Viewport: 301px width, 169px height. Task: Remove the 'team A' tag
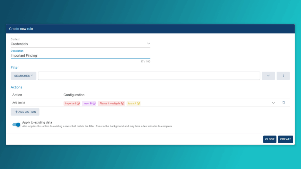tap(138, 103)
